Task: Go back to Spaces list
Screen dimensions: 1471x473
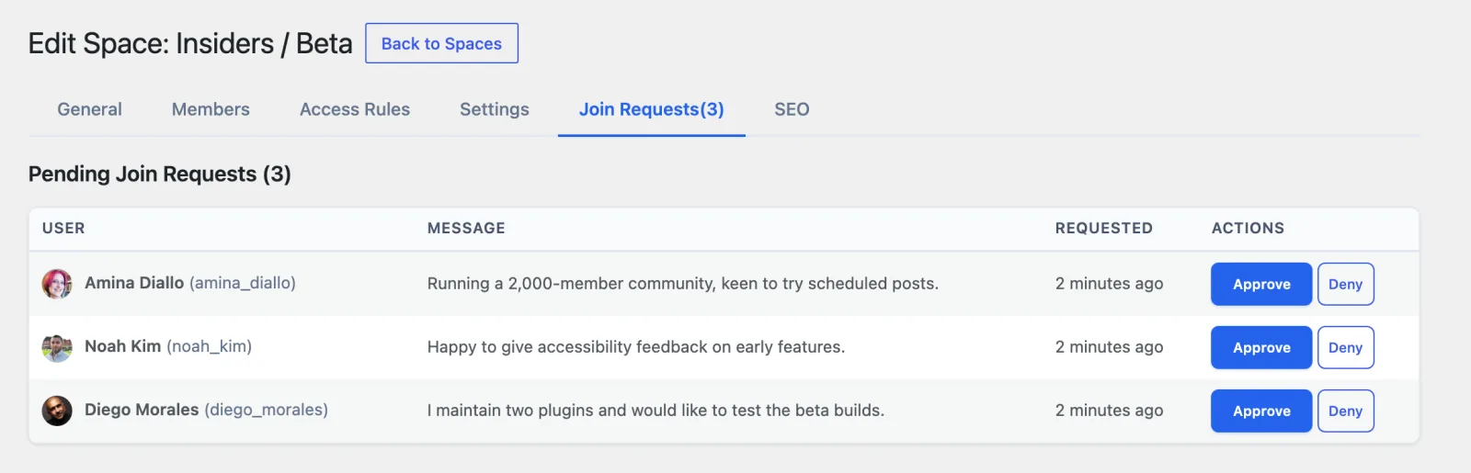Action: click(441, 43)
